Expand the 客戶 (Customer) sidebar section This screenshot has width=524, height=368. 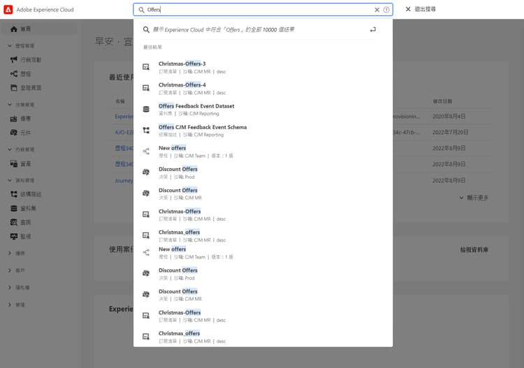[9, 270]
